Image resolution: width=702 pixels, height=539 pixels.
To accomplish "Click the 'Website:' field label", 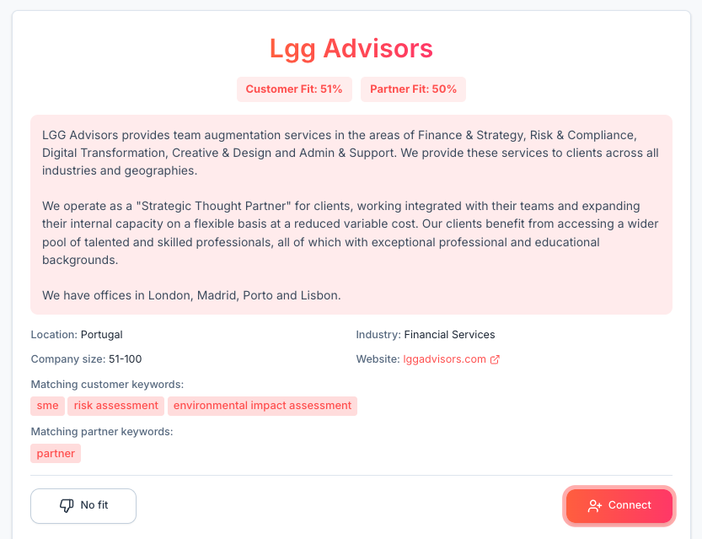I will coord(378,359).
